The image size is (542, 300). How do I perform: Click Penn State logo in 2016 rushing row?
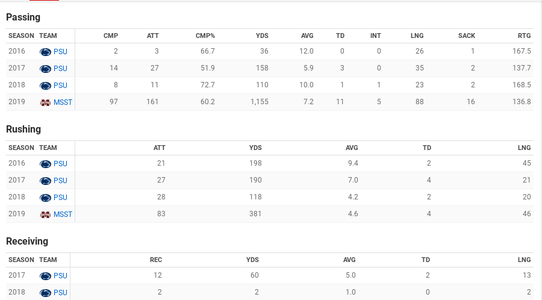pos(45,164)
